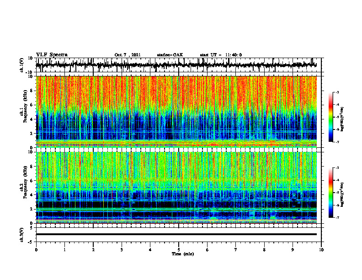Click the ch.2 spectrogram panel

click(x=176, y=188)
